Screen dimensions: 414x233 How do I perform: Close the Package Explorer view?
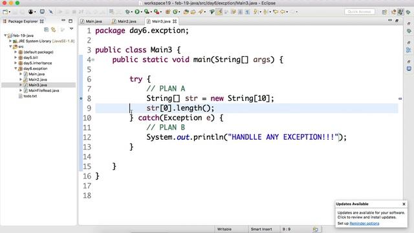point(41,21)
